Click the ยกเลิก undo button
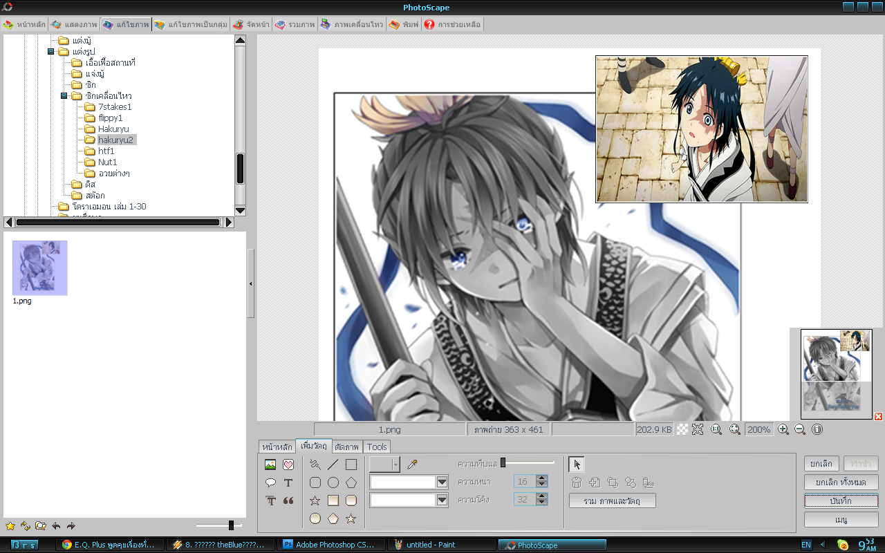The height and width of the screenshot is (553, 885). click(x=823, y=463)
